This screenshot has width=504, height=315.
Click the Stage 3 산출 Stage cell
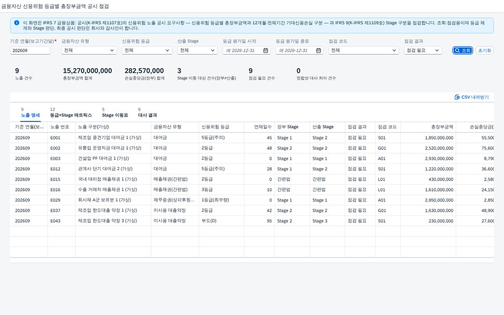[x=327, y=221]
